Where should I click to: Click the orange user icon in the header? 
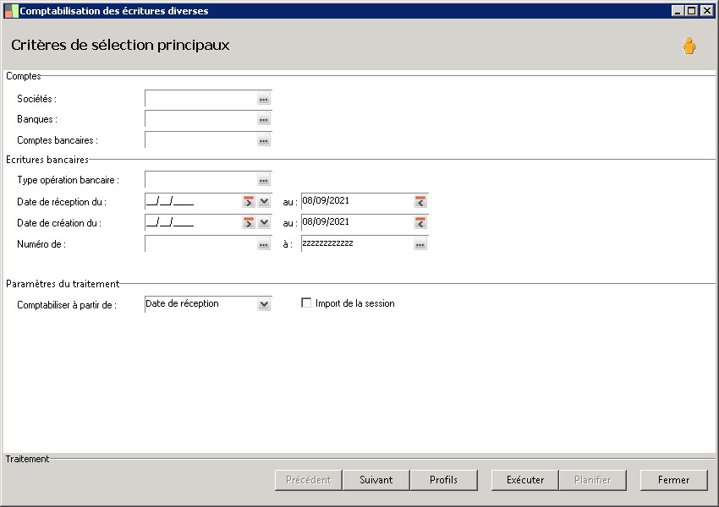(x=689, y=46)
